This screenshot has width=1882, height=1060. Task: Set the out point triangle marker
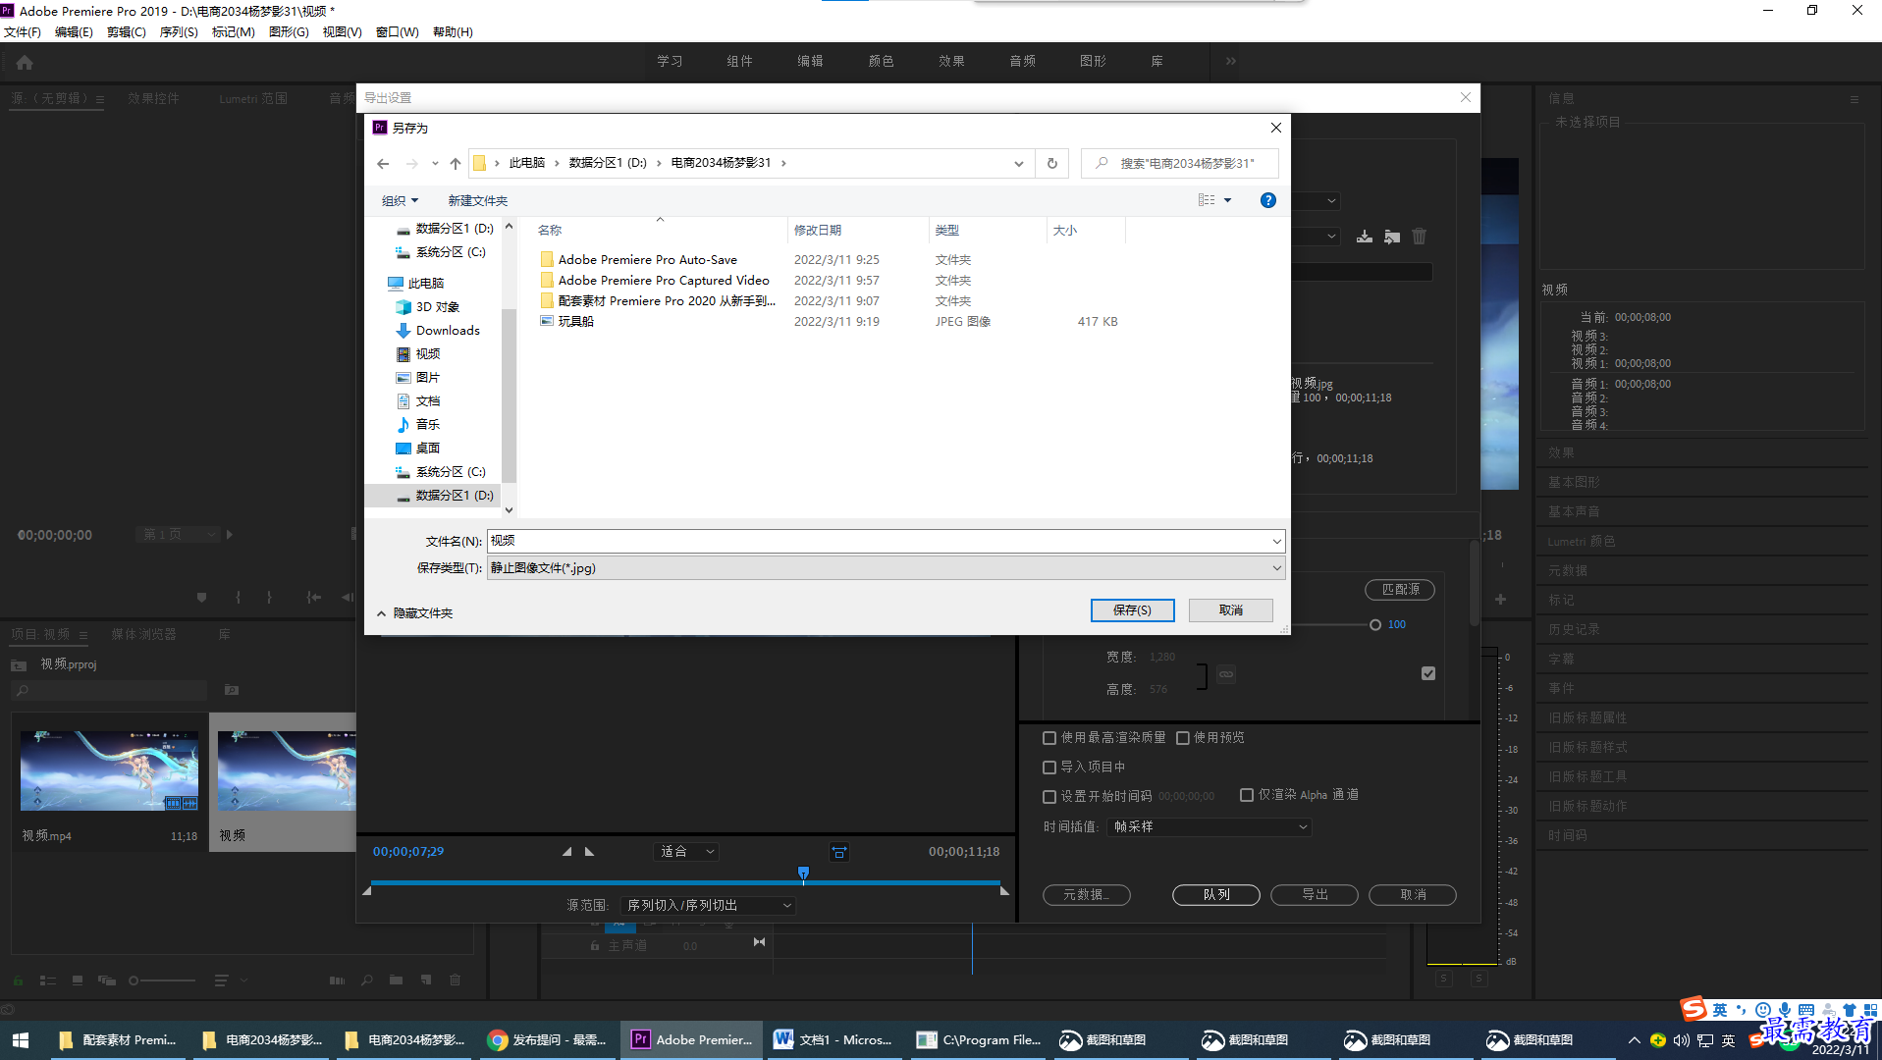click(589, 852)
